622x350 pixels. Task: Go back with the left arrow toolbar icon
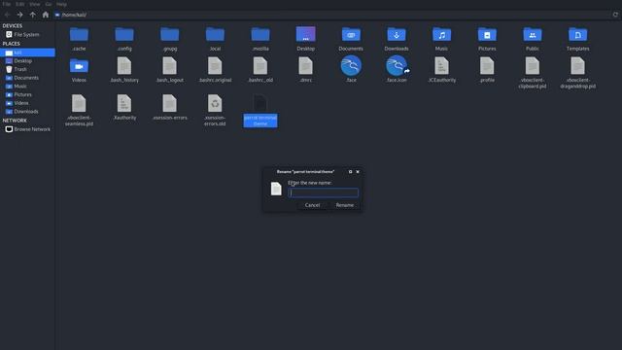coord(7,15)
